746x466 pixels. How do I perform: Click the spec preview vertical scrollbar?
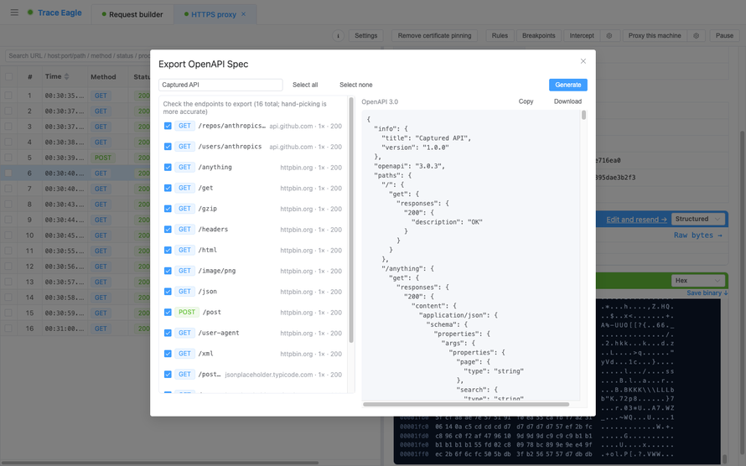[583, 116]
